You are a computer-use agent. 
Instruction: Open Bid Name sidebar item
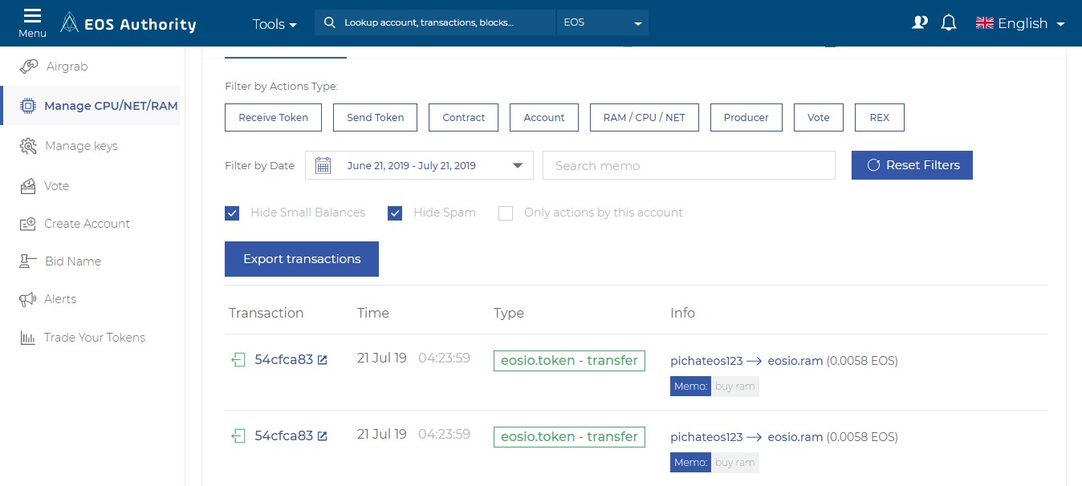(x=72, y=261)
